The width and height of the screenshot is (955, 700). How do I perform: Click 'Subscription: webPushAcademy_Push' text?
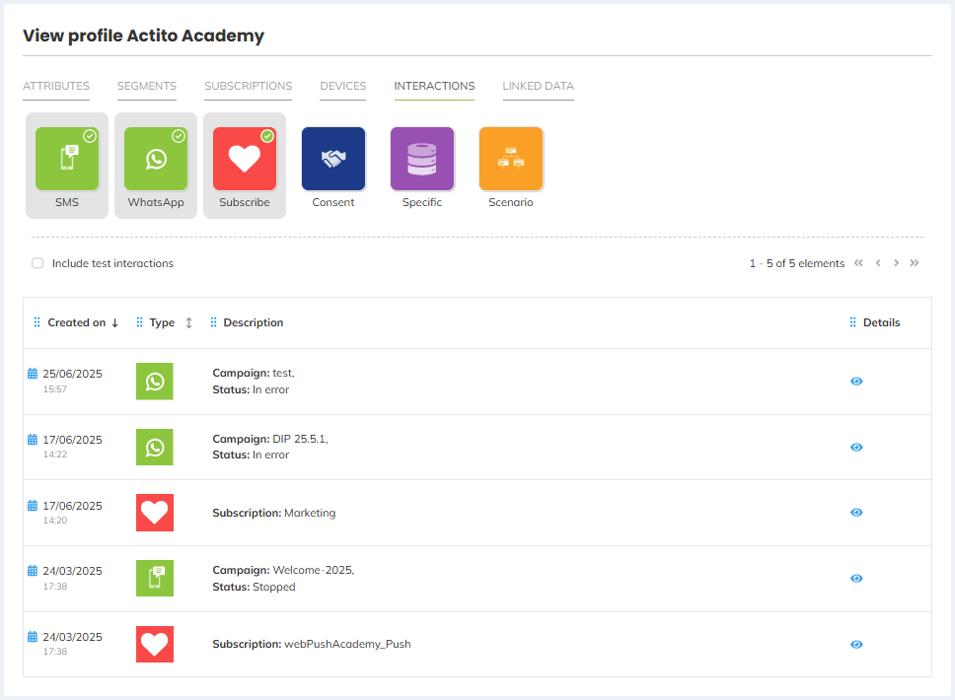pos(312,644)
